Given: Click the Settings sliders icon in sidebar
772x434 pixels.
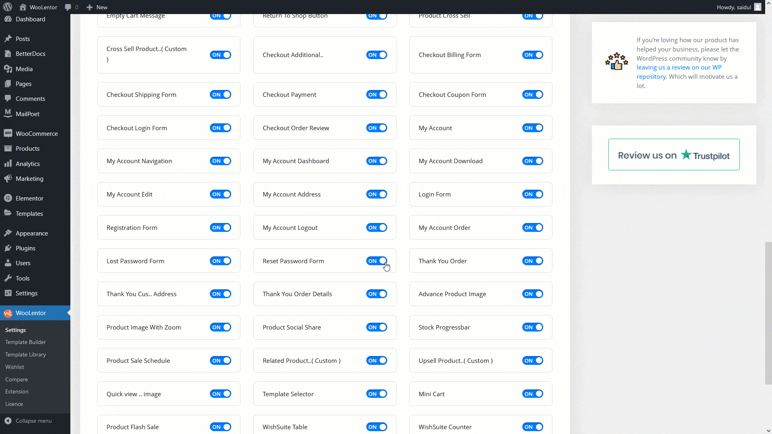Looking at the screenshot, I should (x=8, y=293).
